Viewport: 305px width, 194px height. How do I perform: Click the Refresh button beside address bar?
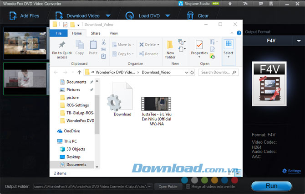point(192,72)
